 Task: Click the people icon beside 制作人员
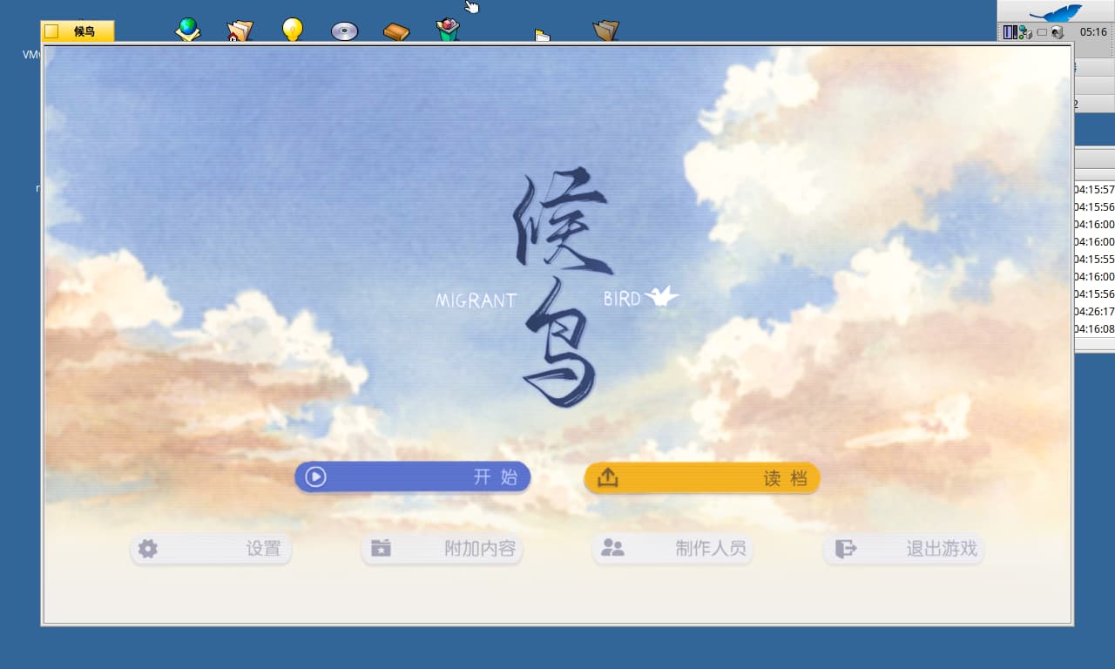[x=612, y=548]
